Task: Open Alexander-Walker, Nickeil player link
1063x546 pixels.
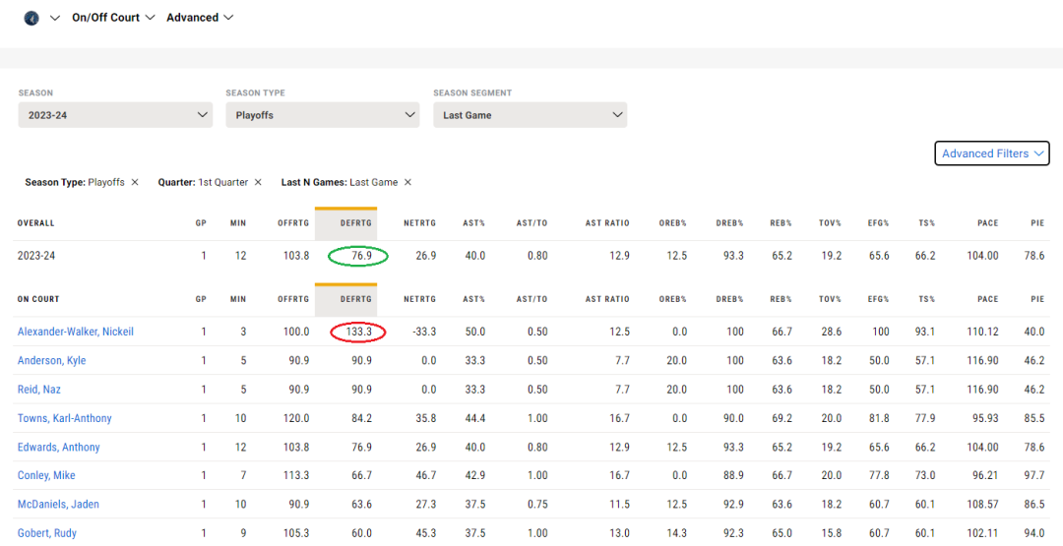Action: click(75, 332)
